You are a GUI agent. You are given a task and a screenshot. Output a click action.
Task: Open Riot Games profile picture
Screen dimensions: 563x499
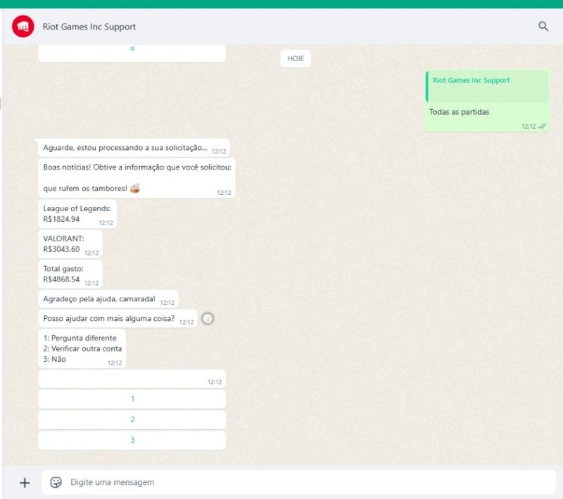[23, 26]
